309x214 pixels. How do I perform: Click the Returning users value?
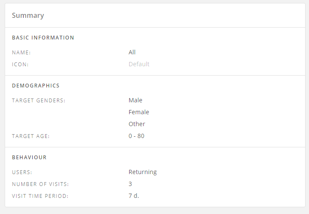tap(143, 172)
